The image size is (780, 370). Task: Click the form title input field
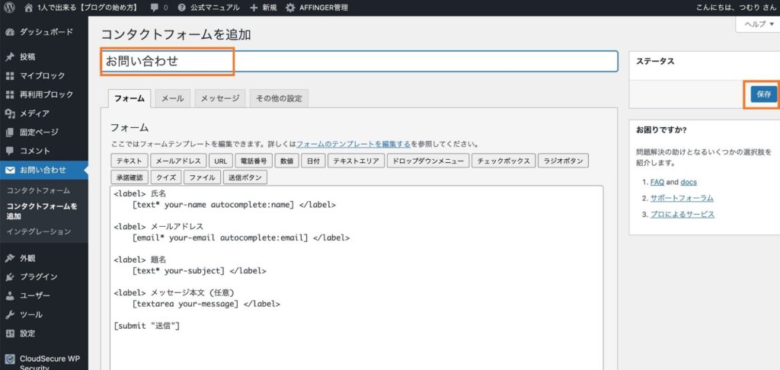[358, 61]
